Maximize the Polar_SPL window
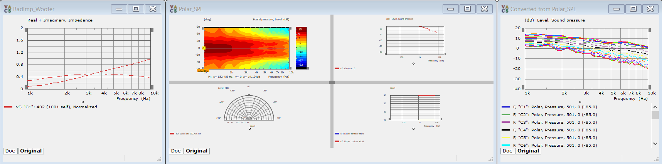Viewport: 662px width, 164px height. pos(468,9)
